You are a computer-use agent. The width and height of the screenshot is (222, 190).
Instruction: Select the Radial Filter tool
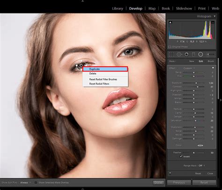[x=200, y=54]
